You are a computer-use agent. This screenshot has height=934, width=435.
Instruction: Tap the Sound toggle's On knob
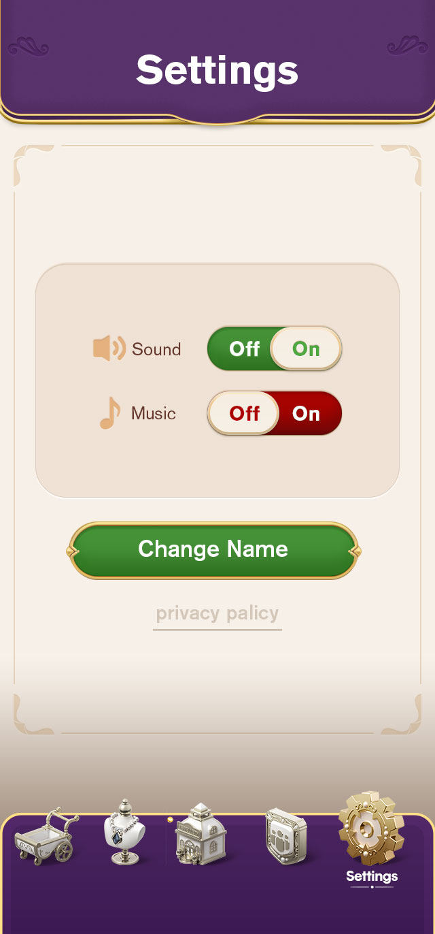306,349
